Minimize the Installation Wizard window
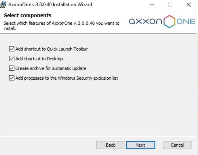 tap(152, 5)
